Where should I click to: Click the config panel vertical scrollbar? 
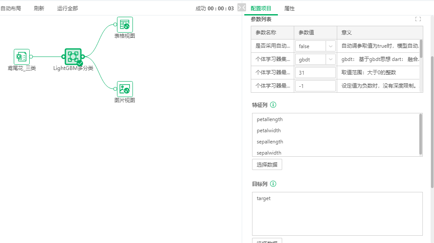pyautogui.click(x=432, y=121)
